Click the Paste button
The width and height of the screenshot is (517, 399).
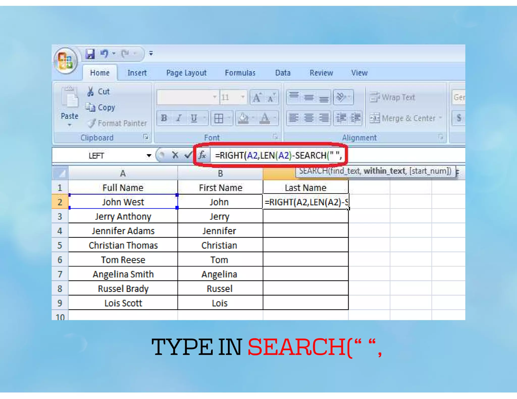click(69, 106)
